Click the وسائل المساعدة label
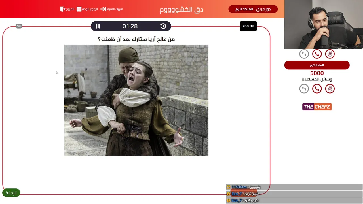Viewport: 363px width, 204px height. 317,79
